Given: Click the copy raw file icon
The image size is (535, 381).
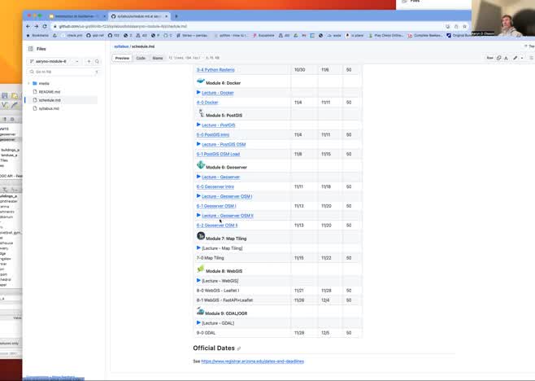Looking at the screenshot, I should [x=499, y=58].
